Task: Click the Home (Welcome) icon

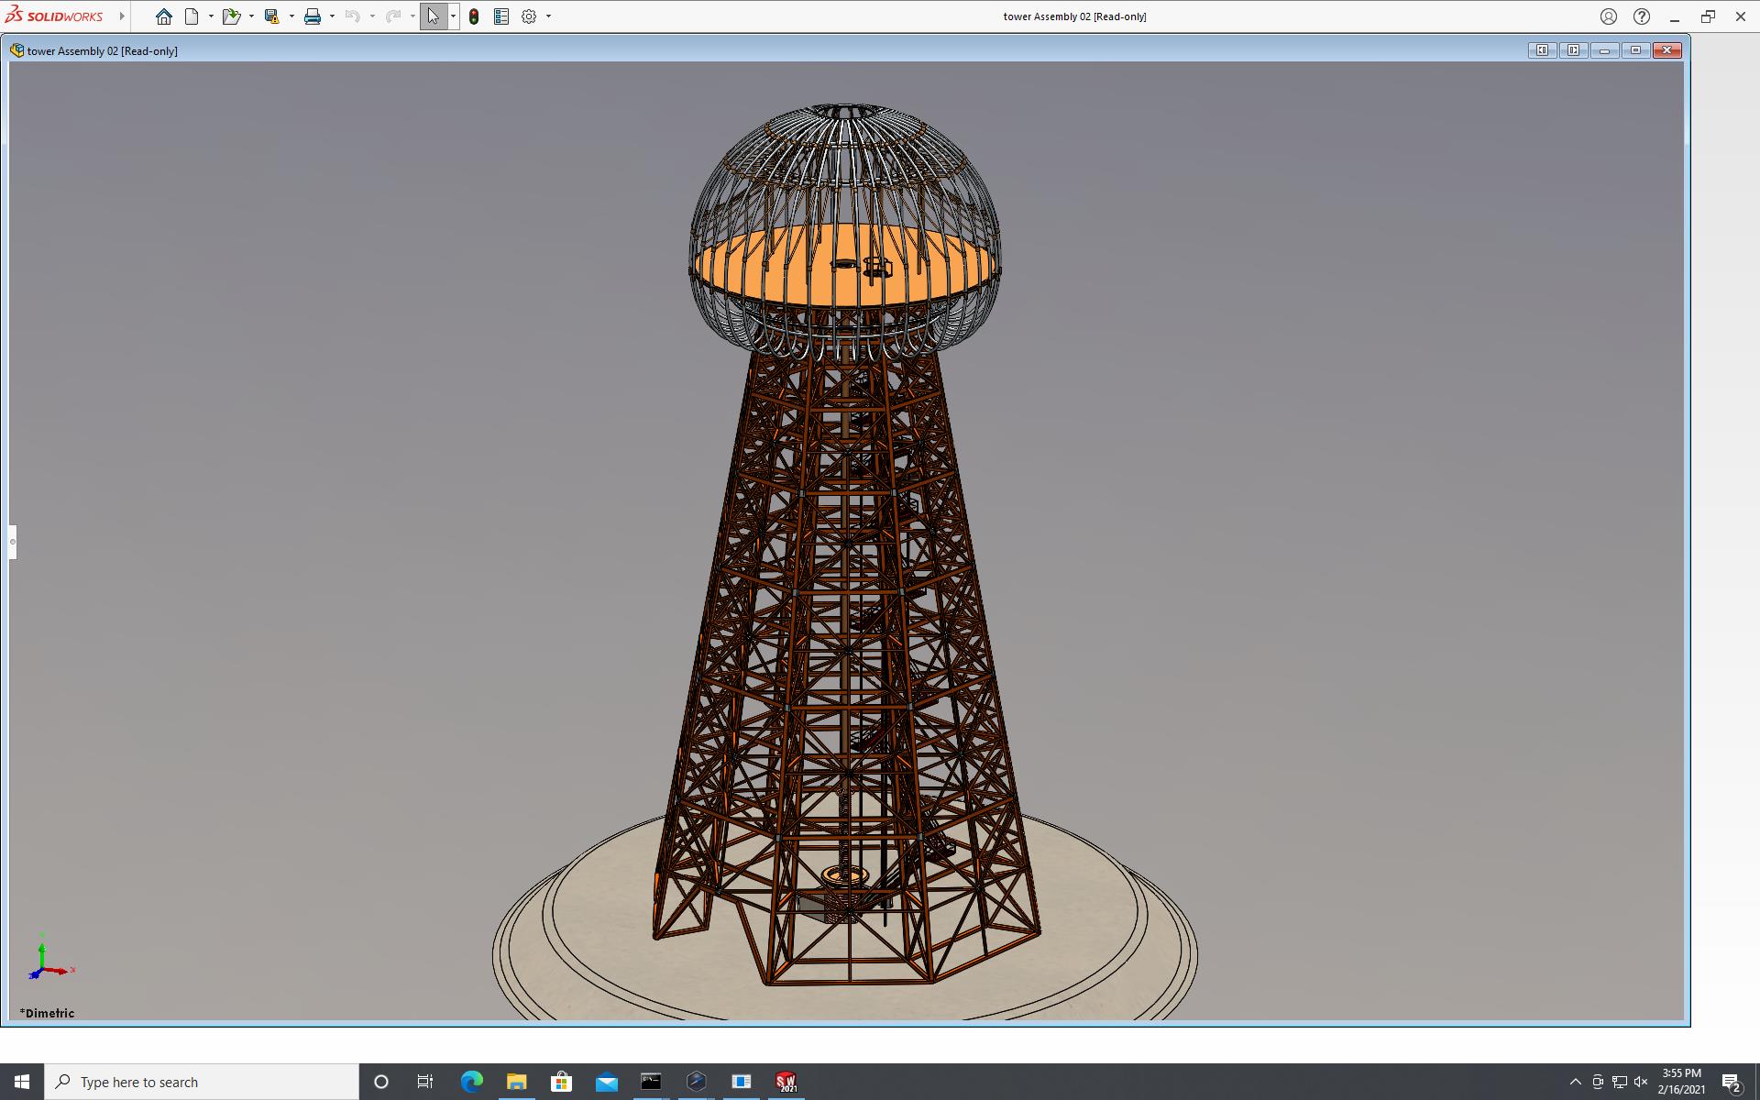Action: [x=163, y=16]
